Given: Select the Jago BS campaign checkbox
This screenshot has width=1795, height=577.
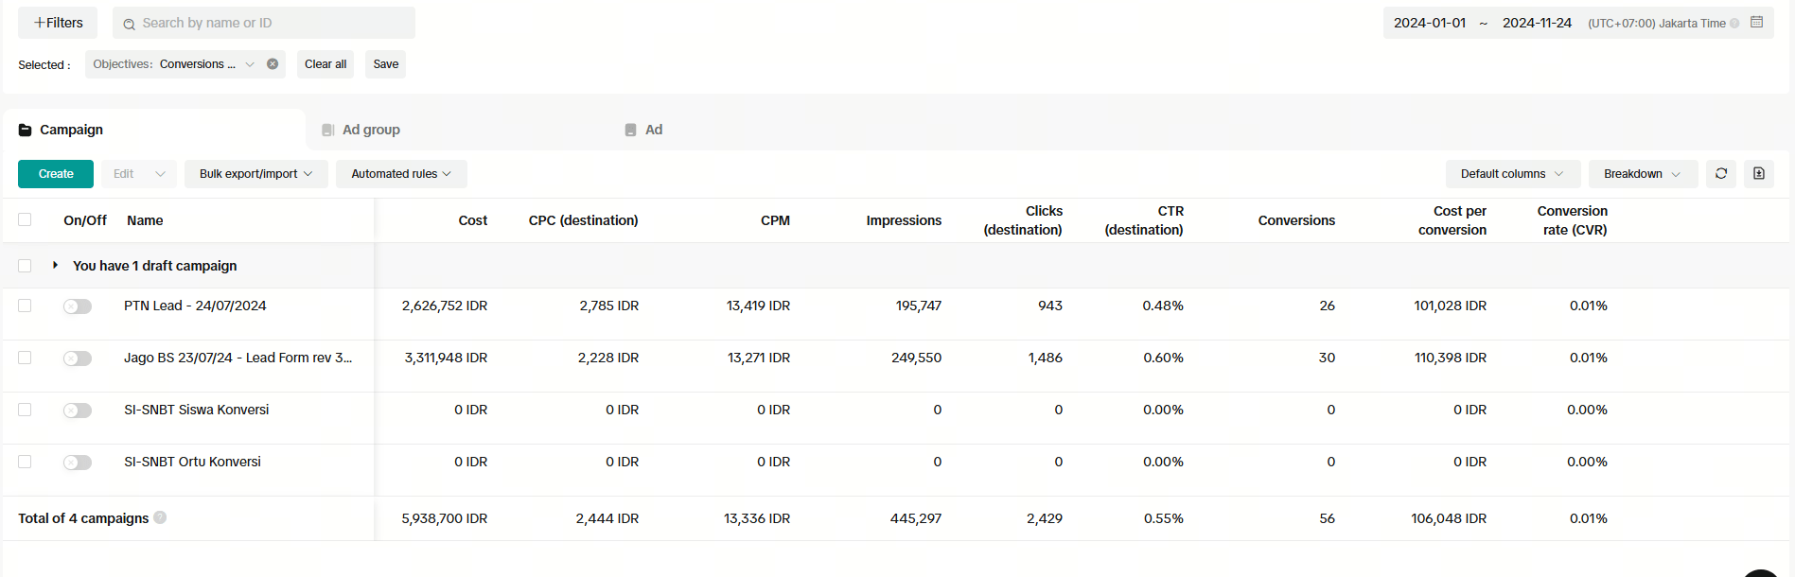Looking at the screenshot, I should click(x=25, y=358).
